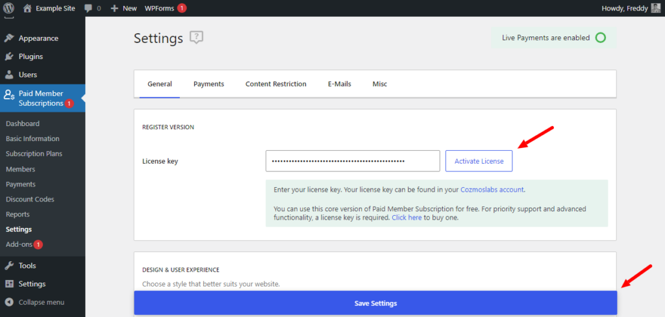Image resolution: width=665 pixels, height=317 pixels.
Task: Open the E-Mails tab
Action: pyautogui.click(x=339, y=84)
